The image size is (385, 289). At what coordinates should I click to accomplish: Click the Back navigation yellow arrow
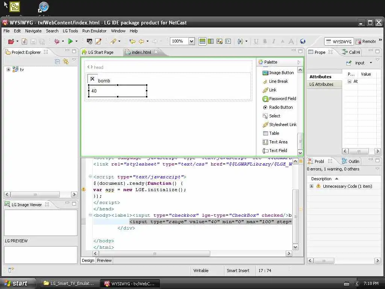click(x=141, y=41)
